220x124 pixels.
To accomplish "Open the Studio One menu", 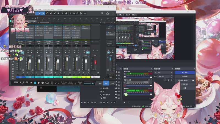I will point(46,9).
